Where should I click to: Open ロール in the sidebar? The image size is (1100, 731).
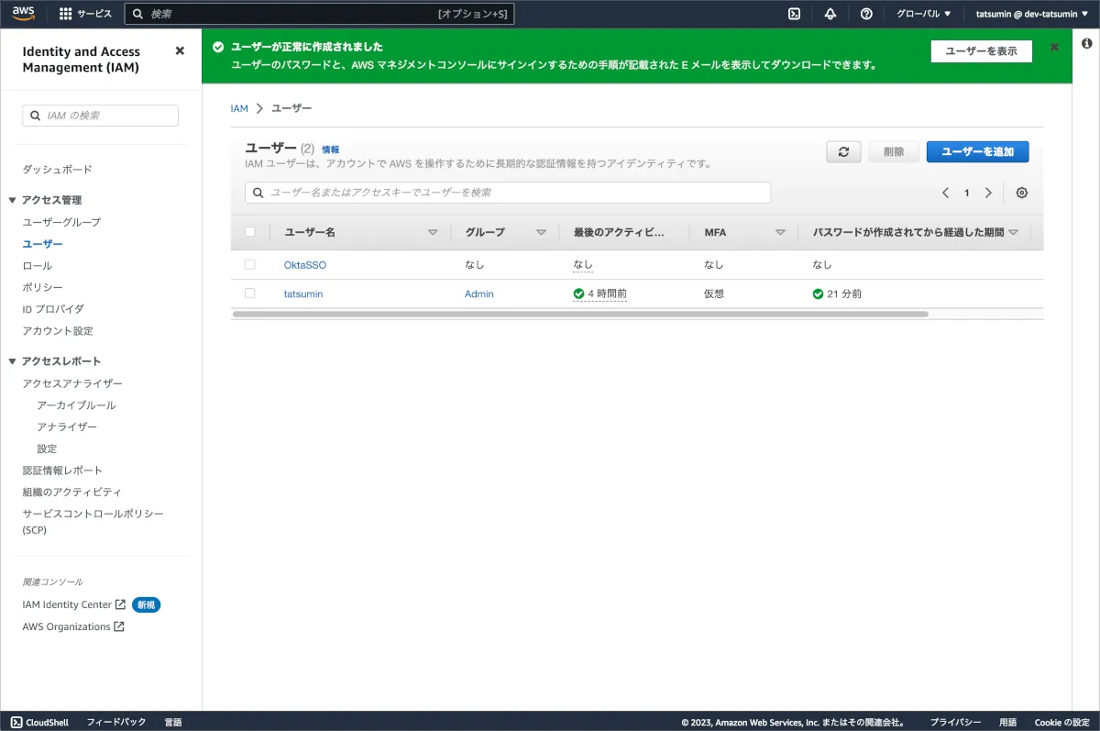38,266
